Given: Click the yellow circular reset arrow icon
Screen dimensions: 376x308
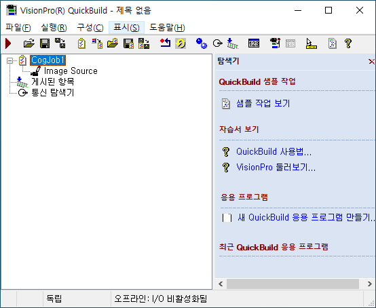Looking at the screenshot, I should click(x=181, y=43).
